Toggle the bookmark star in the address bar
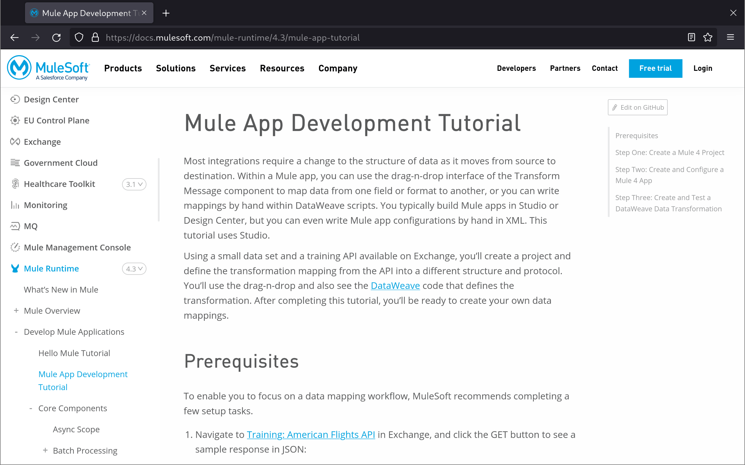The image size is (745, 465). coord(708,37)
